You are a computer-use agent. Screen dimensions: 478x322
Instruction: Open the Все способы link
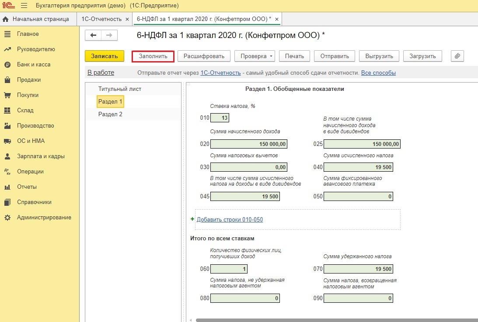point(378,73)
